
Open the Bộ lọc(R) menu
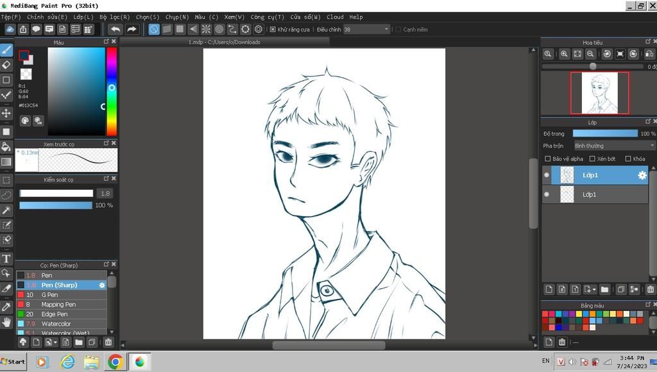pyautogui.click(x=114, y=17)
